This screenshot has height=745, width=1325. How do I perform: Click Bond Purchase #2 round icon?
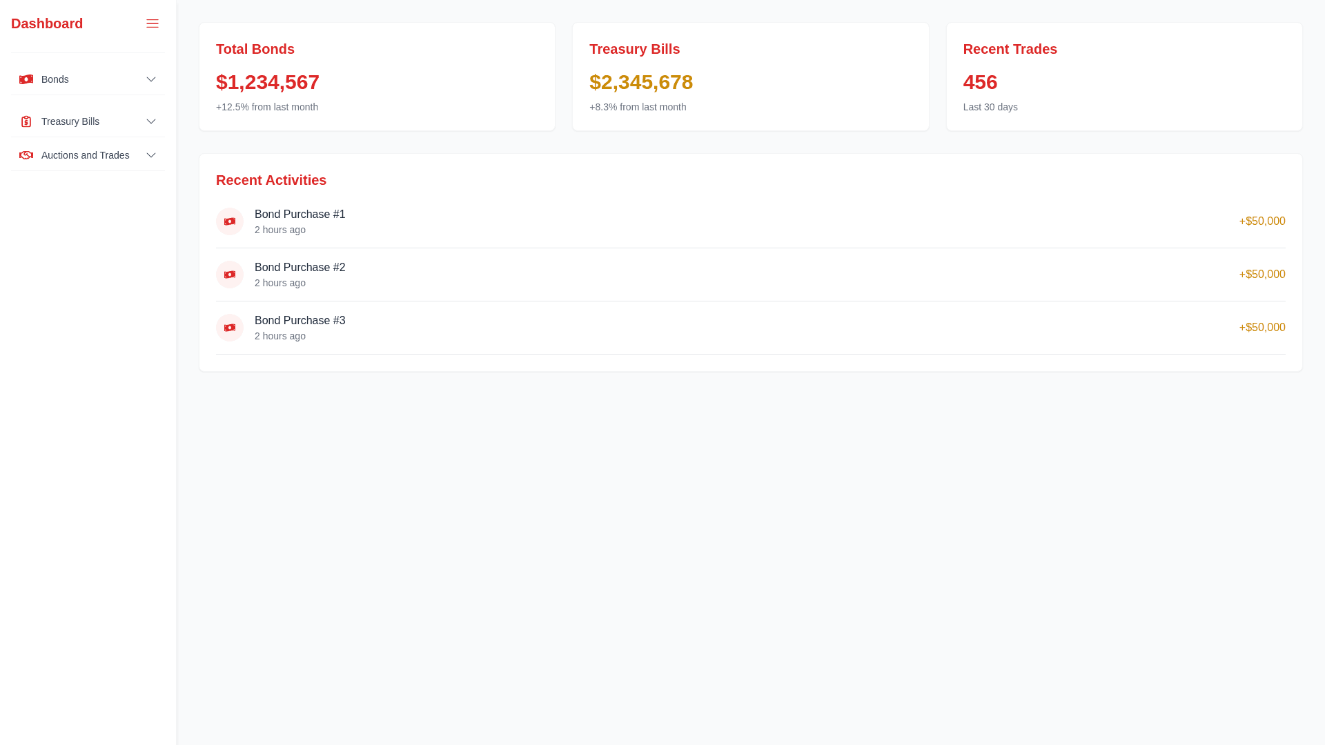point(230,275)
